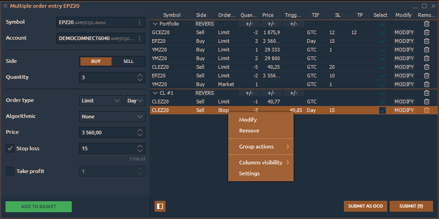Collapse the CL #1 group

(x=155, y=93)
